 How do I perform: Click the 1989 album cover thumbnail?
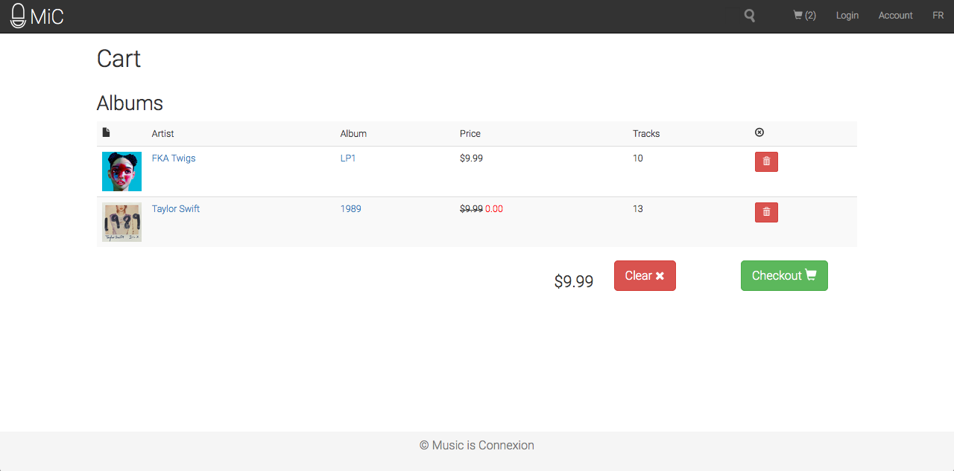point(121,222)
